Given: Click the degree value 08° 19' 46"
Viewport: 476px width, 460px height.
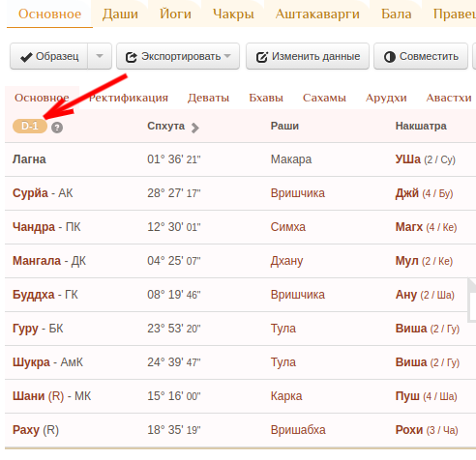Looking at the screenshot, I should point(174,295).
